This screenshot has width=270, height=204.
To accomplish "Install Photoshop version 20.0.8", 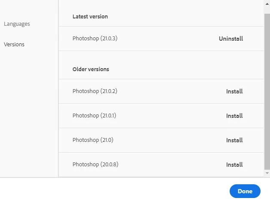I will pos(234,165).
